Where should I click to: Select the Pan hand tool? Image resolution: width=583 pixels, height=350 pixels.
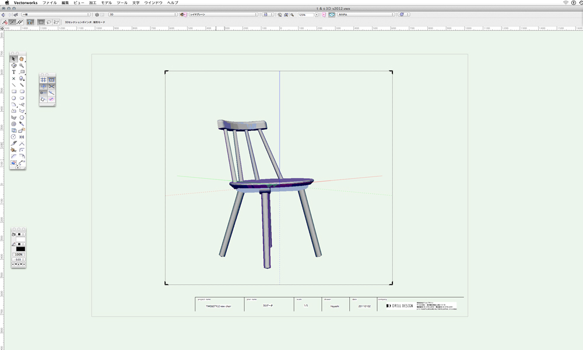[22, 59]
